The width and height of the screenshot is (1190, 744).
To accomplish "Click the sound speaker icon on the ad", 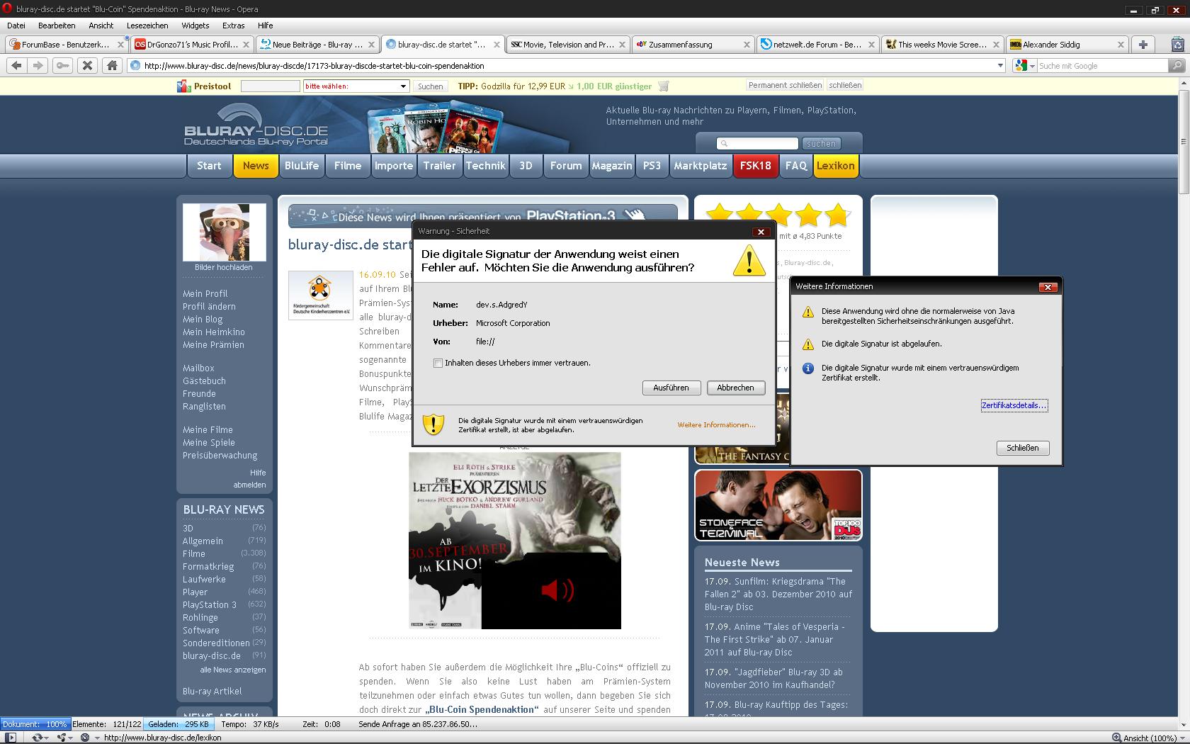I will [x=557, y=590].
